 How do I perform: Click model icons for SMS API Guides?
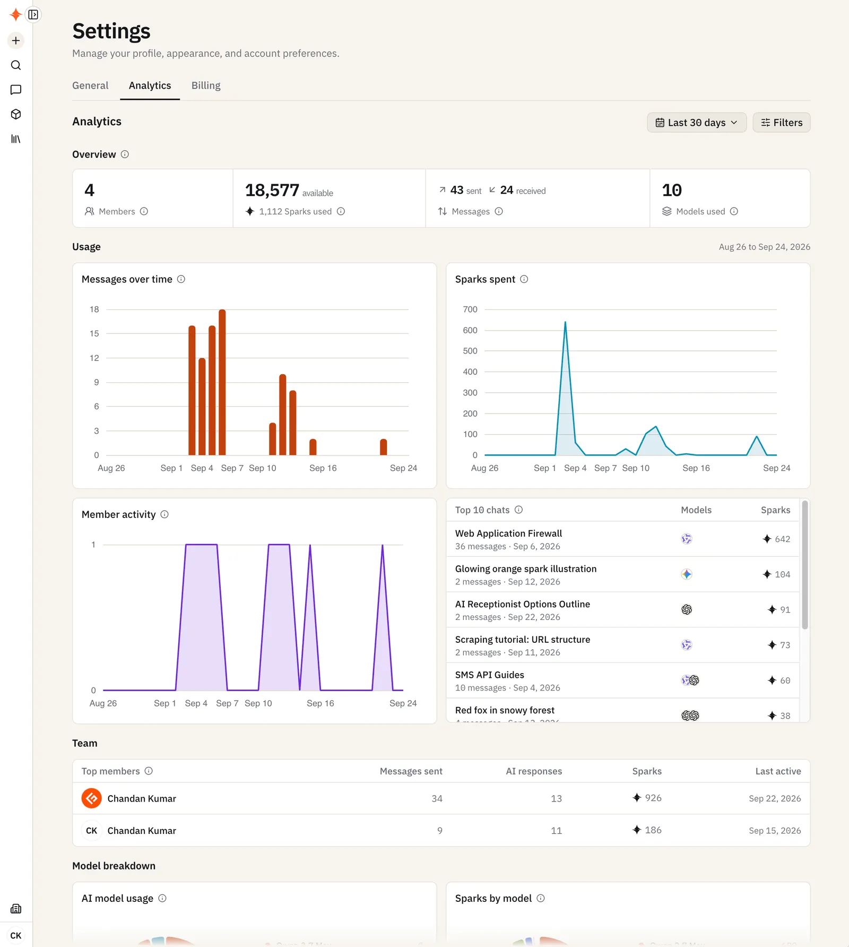point(690,681)
